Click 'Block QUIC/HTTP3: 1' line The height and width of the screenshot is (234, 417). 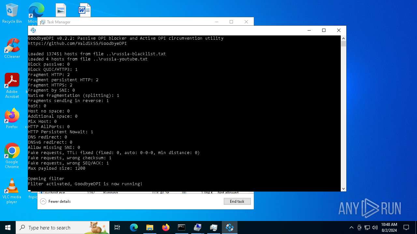pyautogui.click(x=53, y=69)
